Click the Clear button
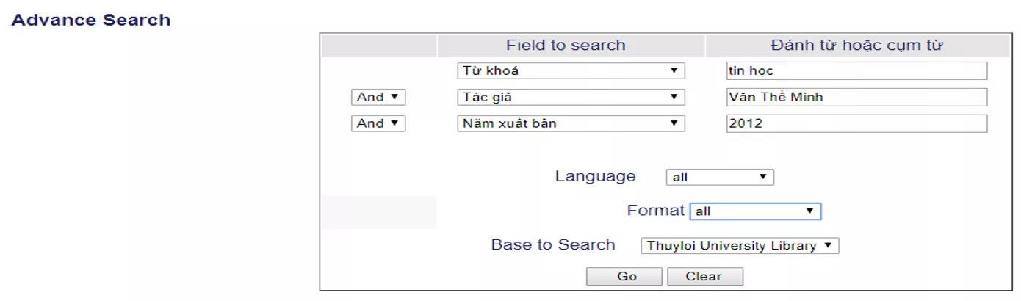This screenshot has height=301, width=1021. pyautogui.click(x=705, y=277)
